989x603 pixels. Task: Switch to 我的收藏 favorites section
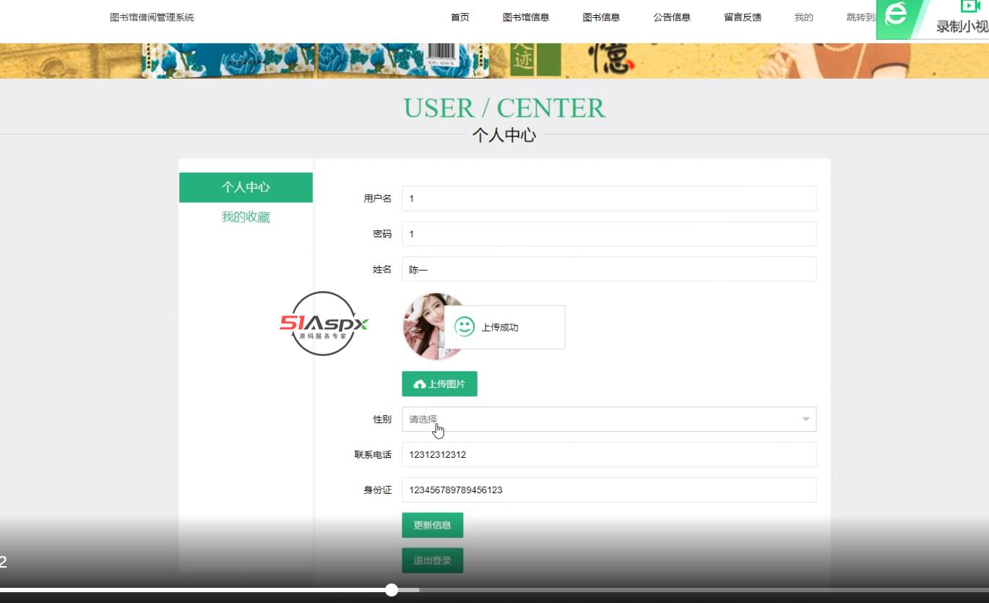point(246,217)
